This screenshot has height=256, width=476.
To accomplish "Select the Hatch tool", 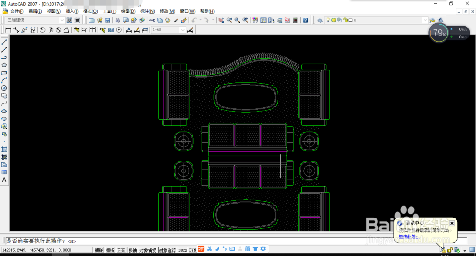I will click(x=4, y=149).
